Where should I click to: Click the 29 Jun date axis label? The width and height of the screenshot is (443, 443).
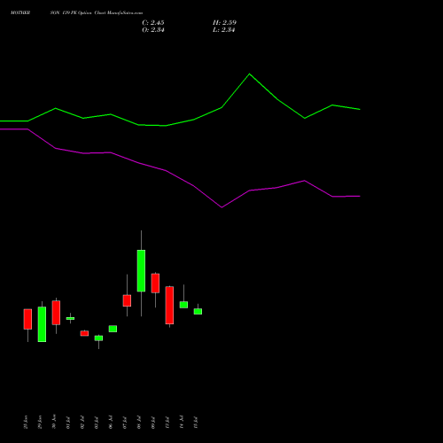click(40, 422)
